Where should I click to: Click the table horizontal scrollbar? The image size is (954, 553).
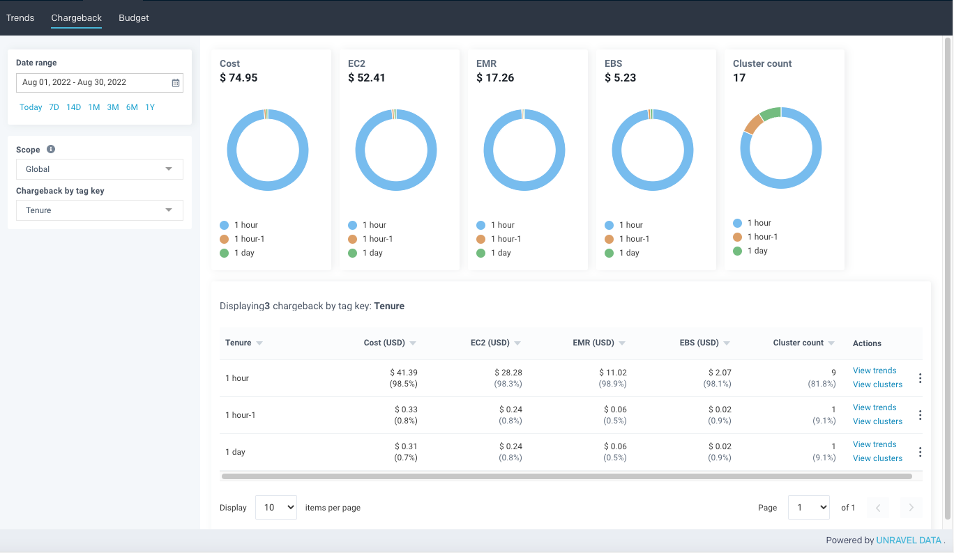(x=566, y=476)
